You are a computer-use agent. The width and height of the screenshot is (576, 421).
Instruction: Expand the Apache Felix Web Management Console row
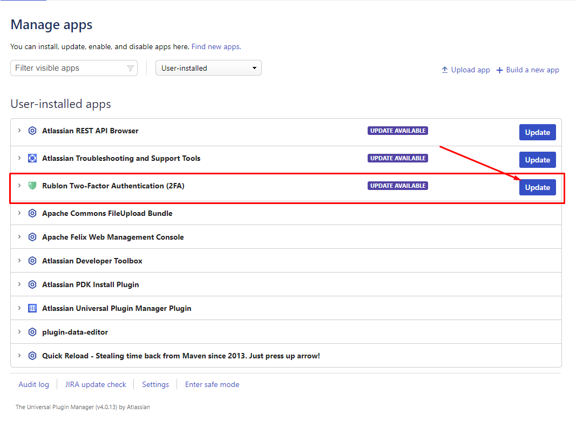click(19, 237)
